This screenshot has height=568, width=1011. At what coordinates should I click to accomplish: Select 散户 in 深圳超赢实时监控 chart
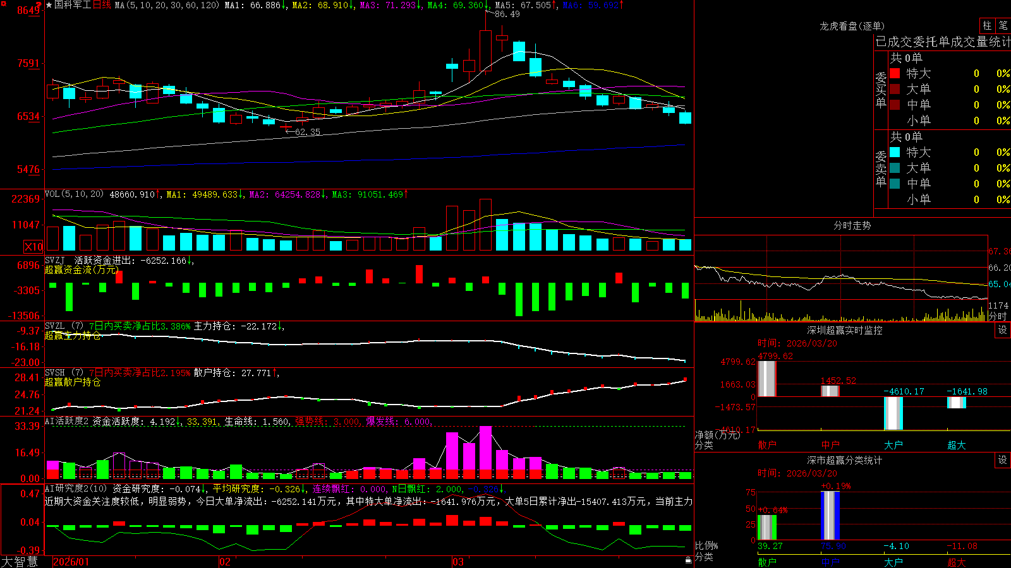click(x=767, y=445)
